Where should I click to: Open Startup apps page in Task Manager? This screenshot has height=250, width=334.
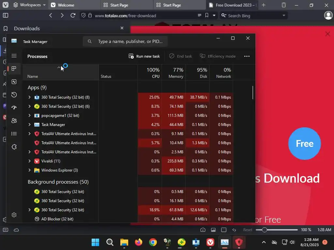pos(14,107)
